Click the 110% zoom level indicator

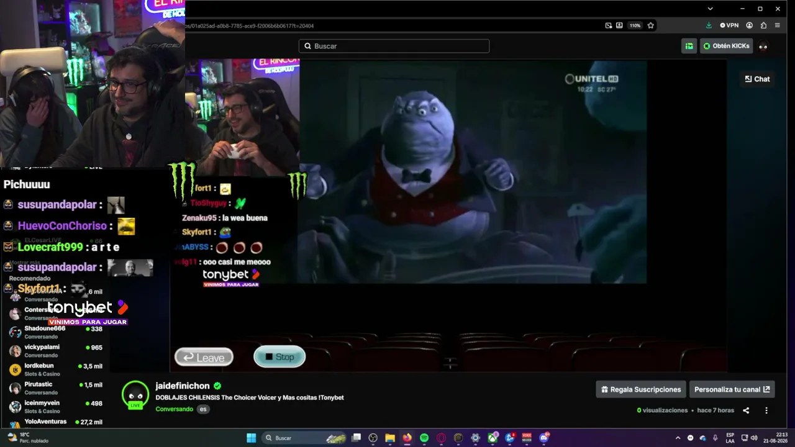click(x=635, y=25)
